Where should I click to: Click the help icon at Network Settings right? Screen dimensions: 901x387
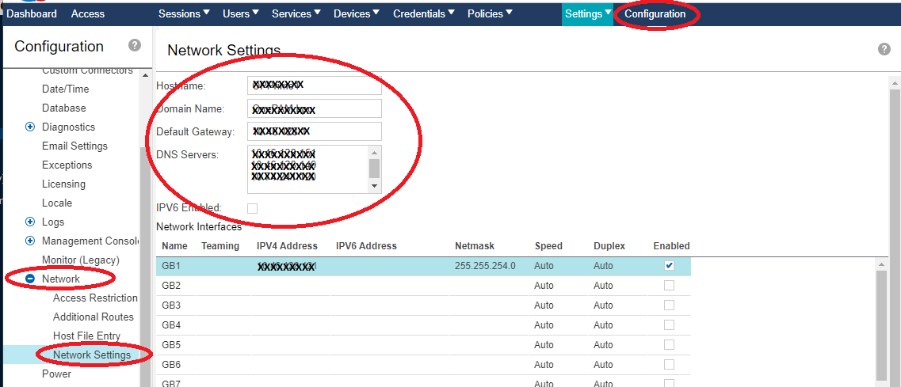pos(884,49)
